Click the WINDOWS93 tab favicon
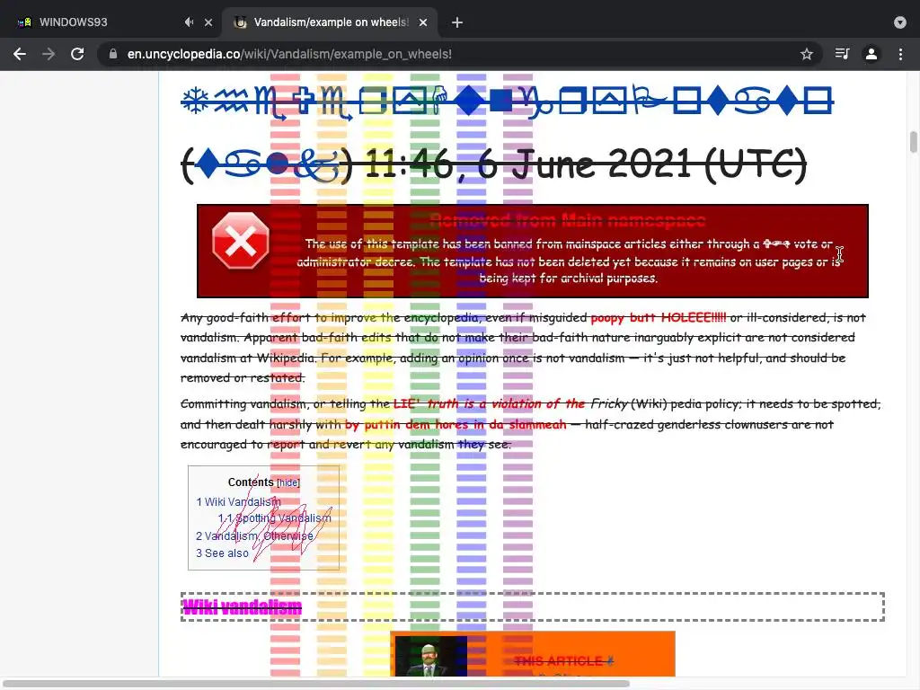This screenshot has height=690, width=920. [x=24, y=22]
